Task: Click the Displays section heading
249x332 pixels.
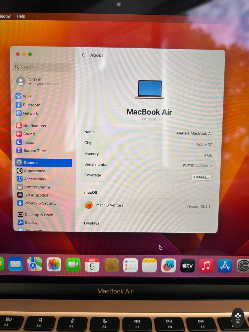Action: [x=92, y=223]
